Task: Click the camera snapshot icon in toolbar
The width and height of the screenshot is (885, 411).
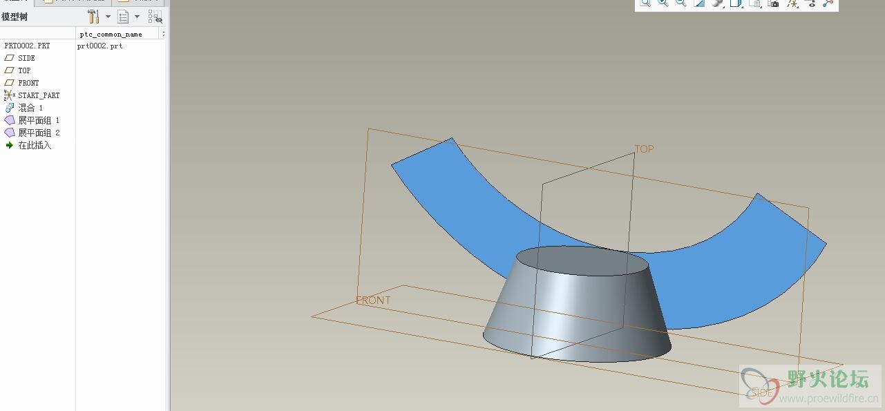Action: point(774,3)
